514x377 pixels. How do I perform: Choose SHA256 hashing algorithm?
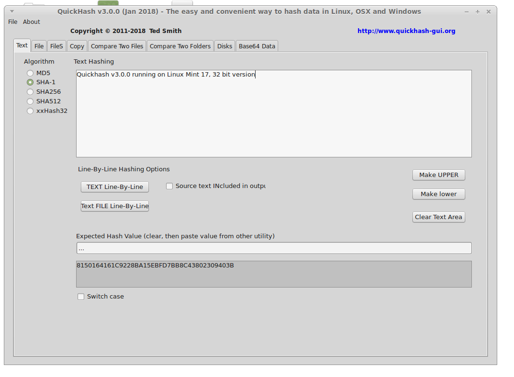click(x=30, y=92)
